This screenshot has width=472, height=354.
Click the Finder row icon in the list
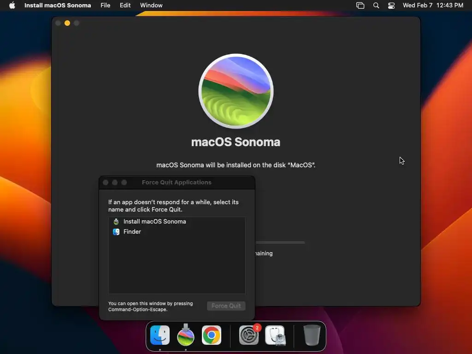point(116,232)
